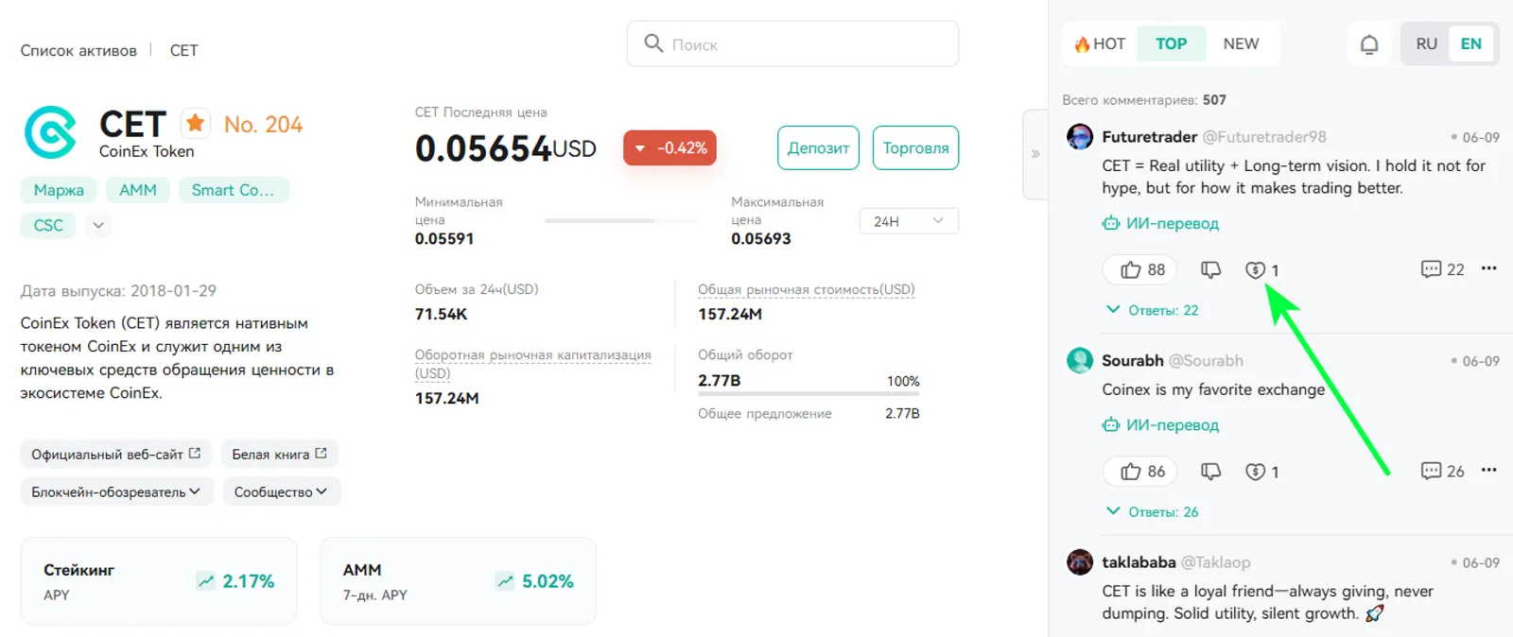Switch comments language to RU

click(1426, 43)
